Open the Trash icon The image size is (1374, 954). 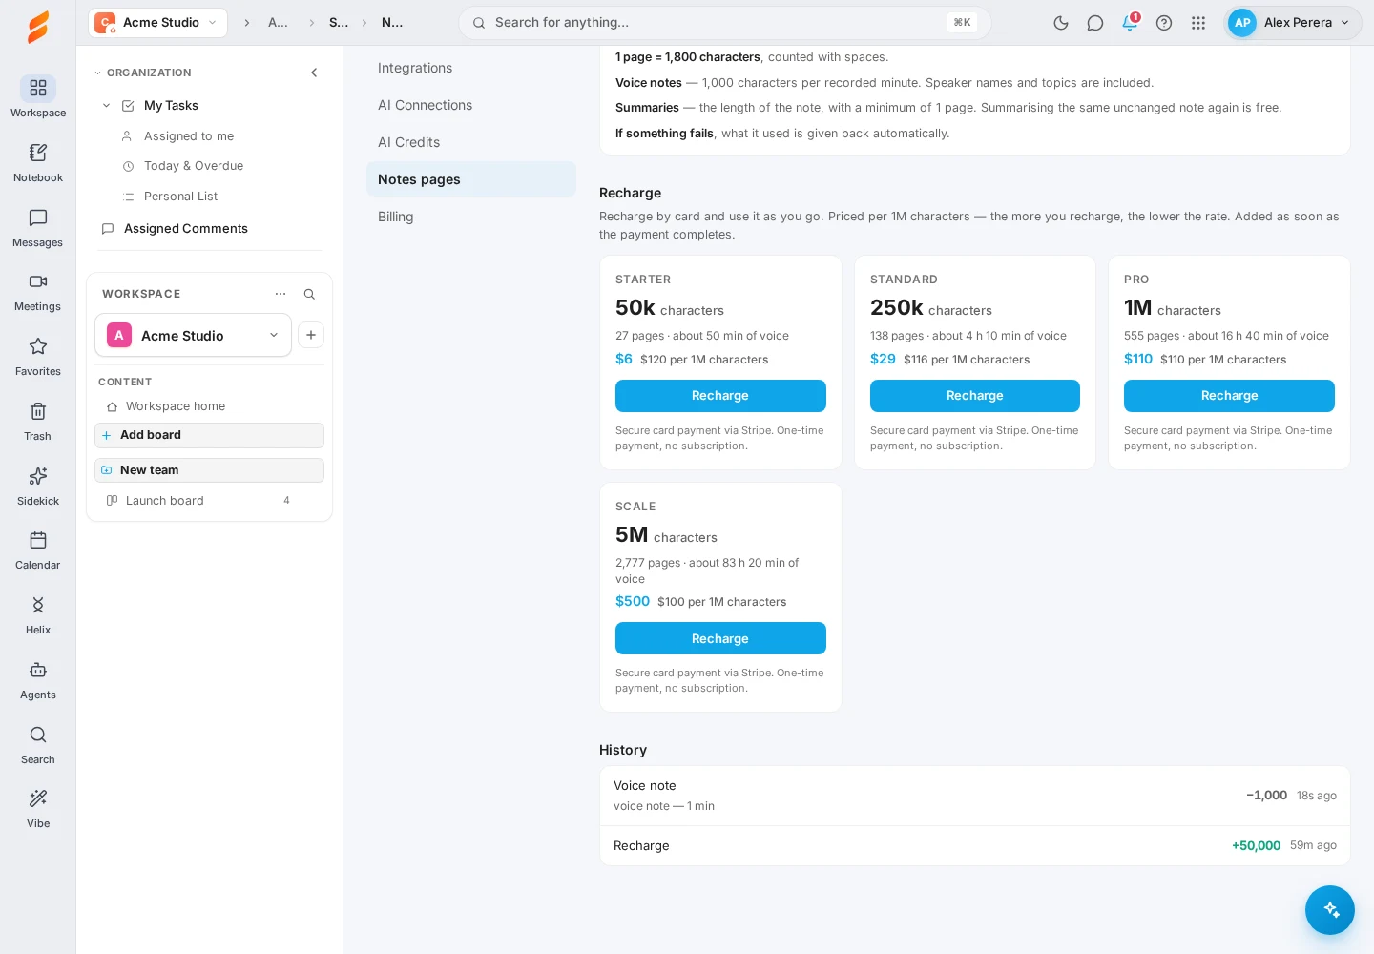(x=38, y=421)
